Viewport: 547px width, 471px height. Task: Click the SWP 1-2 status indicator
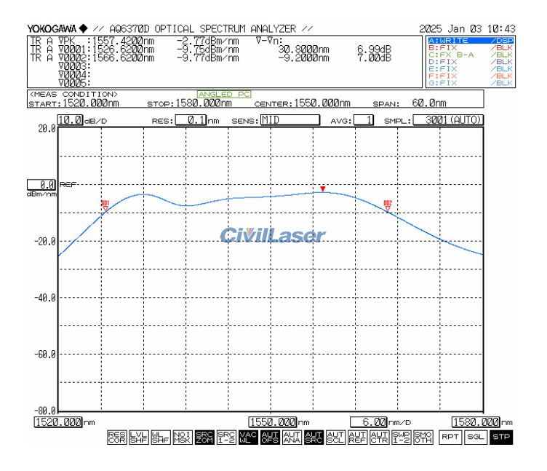coord(402,437)
